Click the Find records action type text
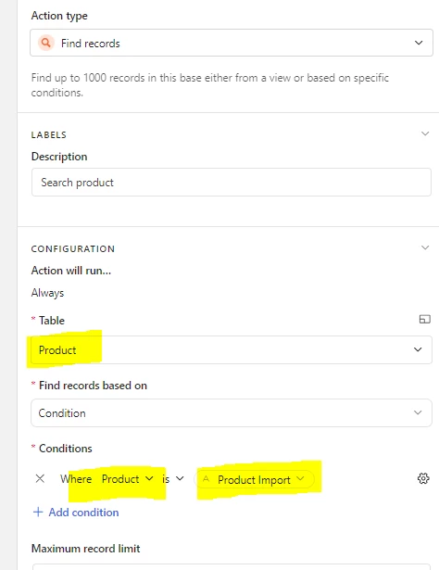Viewport: 439px width, 570px height. click(91, 44)
